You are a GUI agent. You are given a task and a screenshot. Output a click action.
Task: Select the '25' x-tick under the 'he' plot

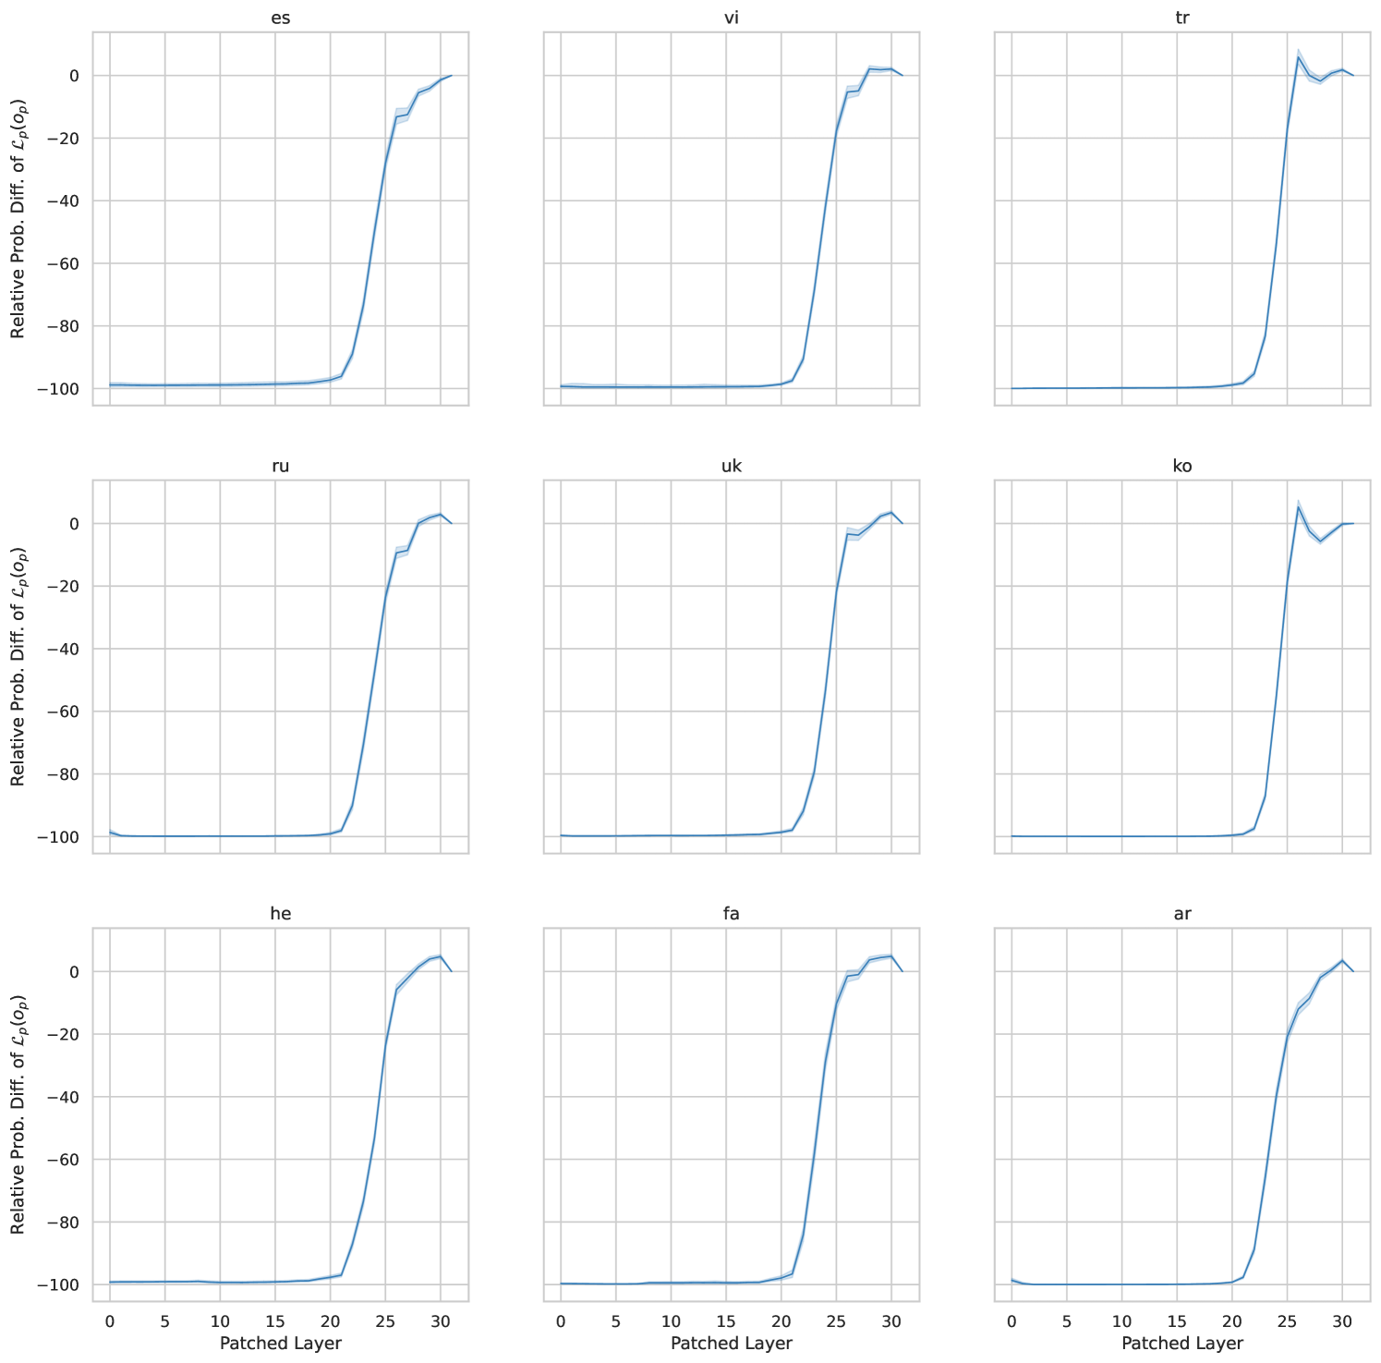385,1320
